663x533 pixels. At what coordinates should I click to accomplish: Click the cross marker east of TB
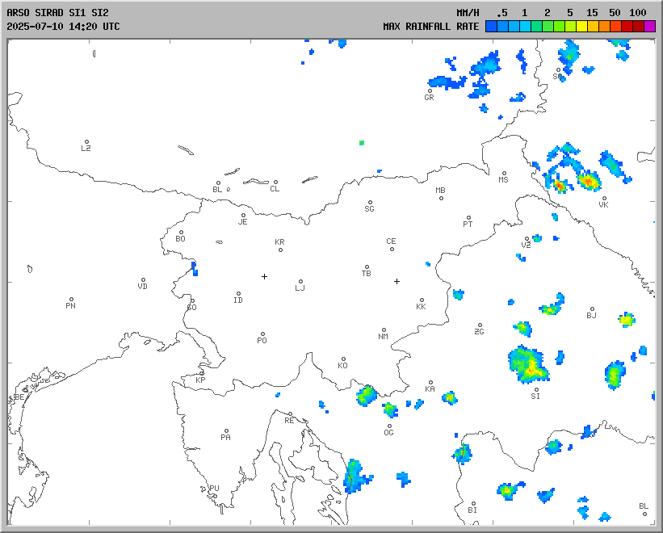(x=397, y=281)
